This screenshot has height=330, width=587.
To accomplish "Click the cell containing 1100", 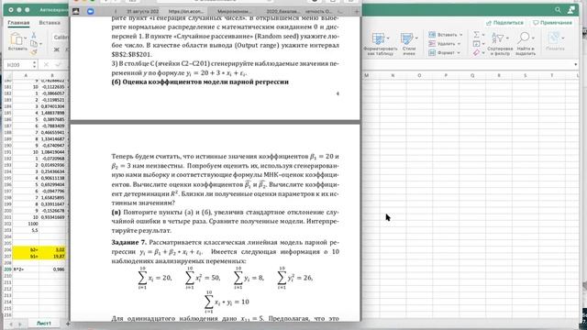I will click(26, 224).
